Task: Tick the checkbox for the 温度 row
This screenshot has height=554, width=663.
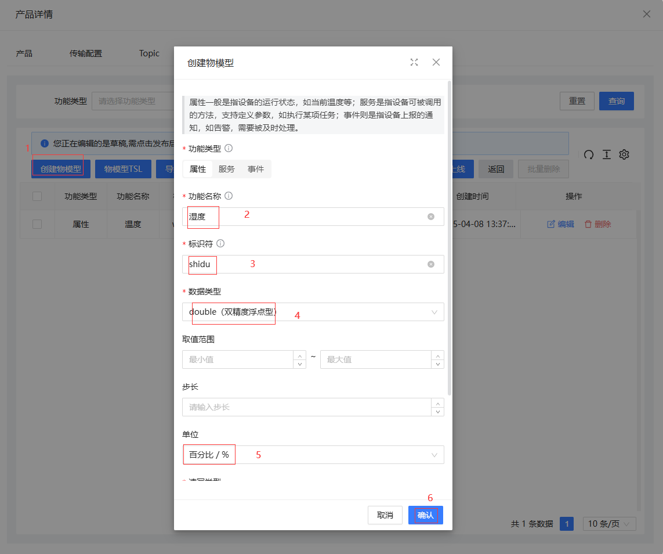Action: click(37, 224)
